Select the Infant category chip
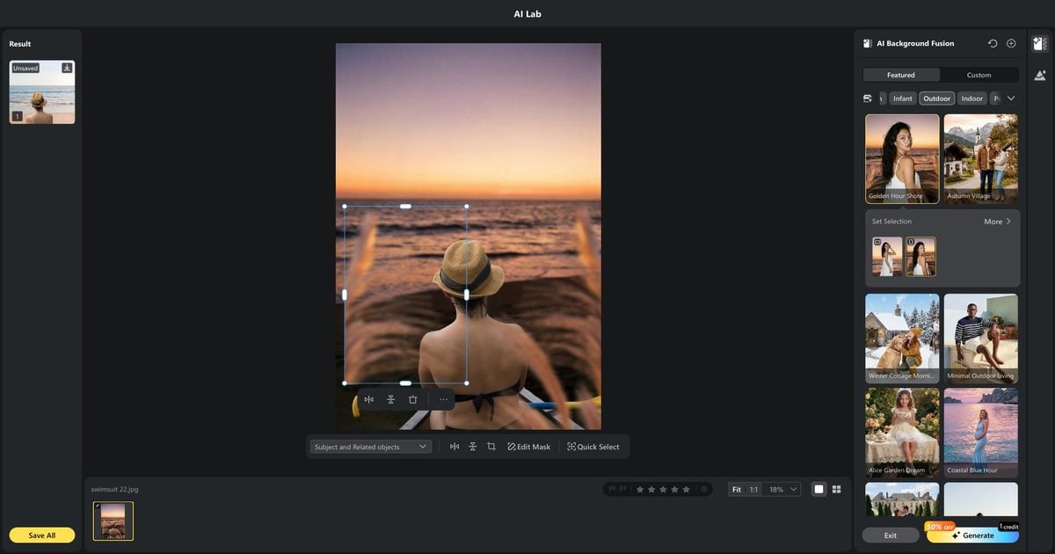 (x=903, y=98)
